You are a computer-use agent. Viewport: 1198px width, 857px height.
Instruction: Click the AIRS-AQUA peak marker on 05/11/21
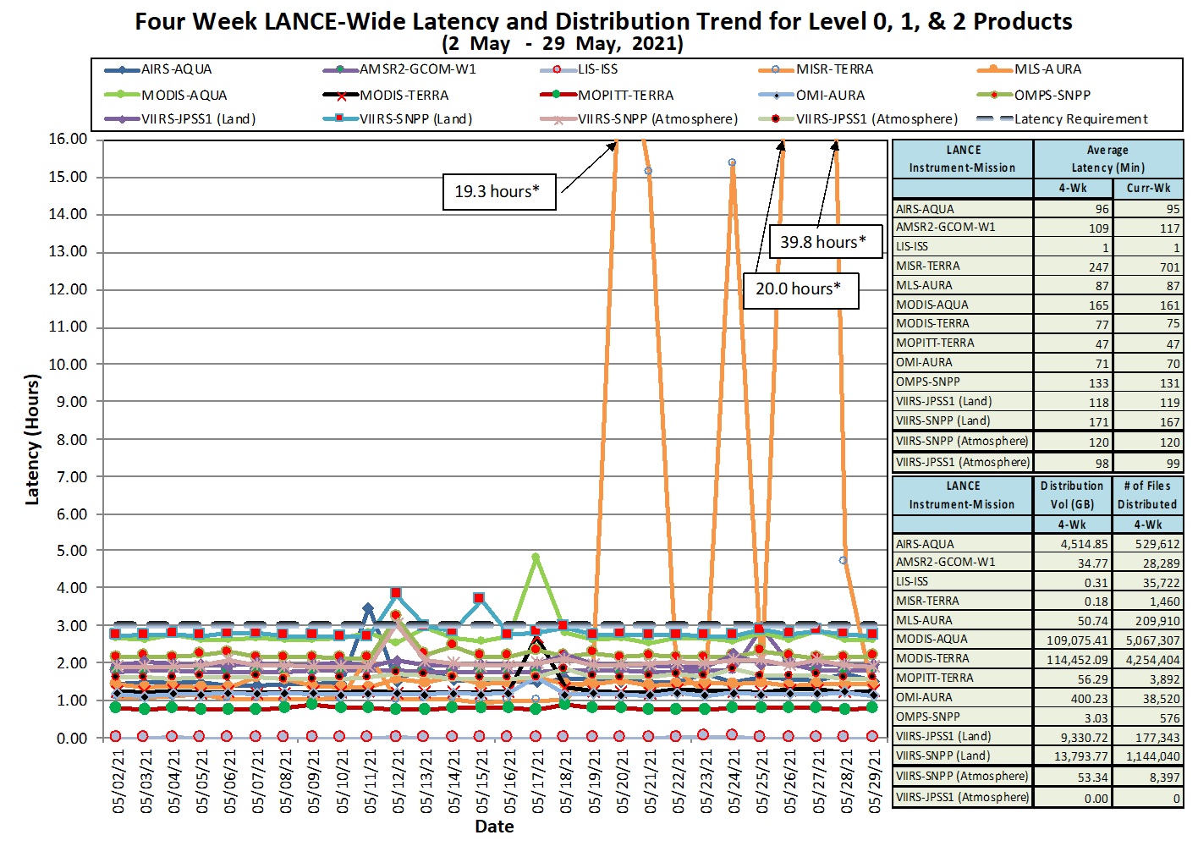pos(368,608)
